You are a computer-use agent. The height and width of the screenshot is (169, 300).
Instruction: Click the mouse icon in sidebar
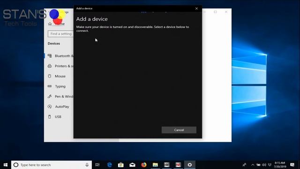coord(50,76)
